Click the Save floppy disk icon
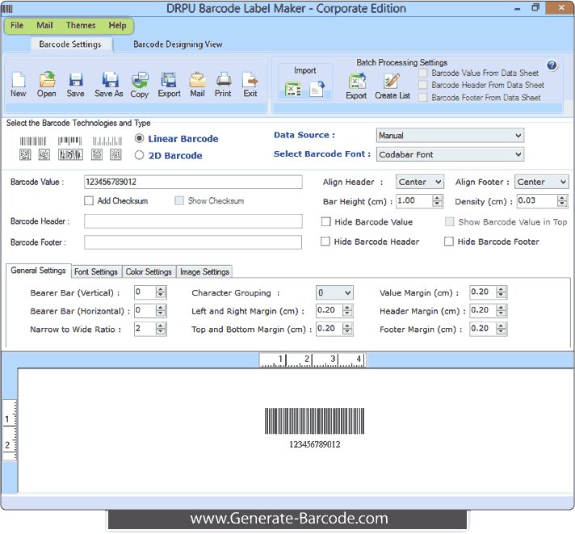 (76, 79)
